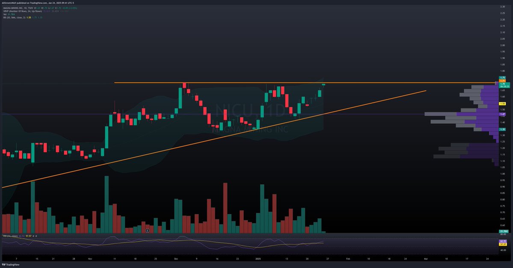
Task: Click the earnings 'E' marker above the time axis
Action: tap(147, 230)
